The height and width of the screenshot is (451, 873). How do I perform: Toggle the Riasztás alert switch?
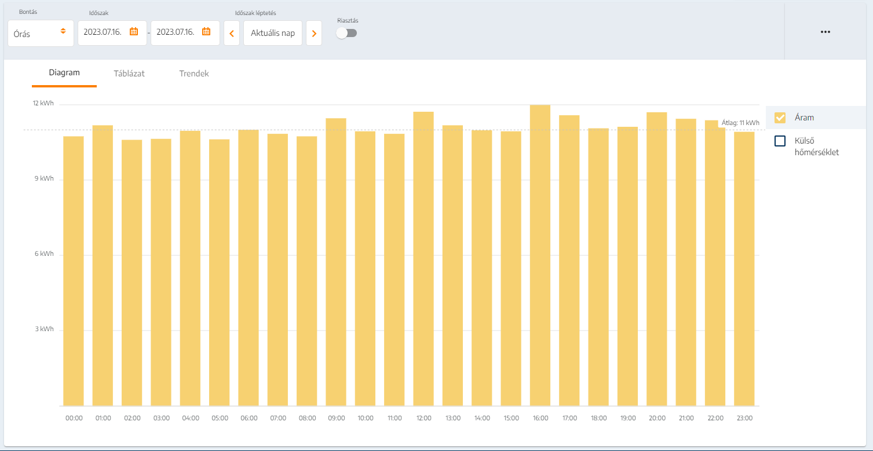point(347,33)
